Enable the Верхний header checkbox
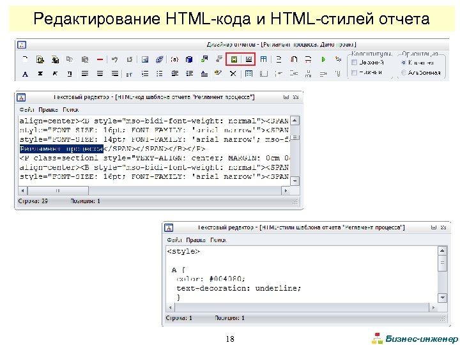The image size is (460, 345). tap(354, 63)
